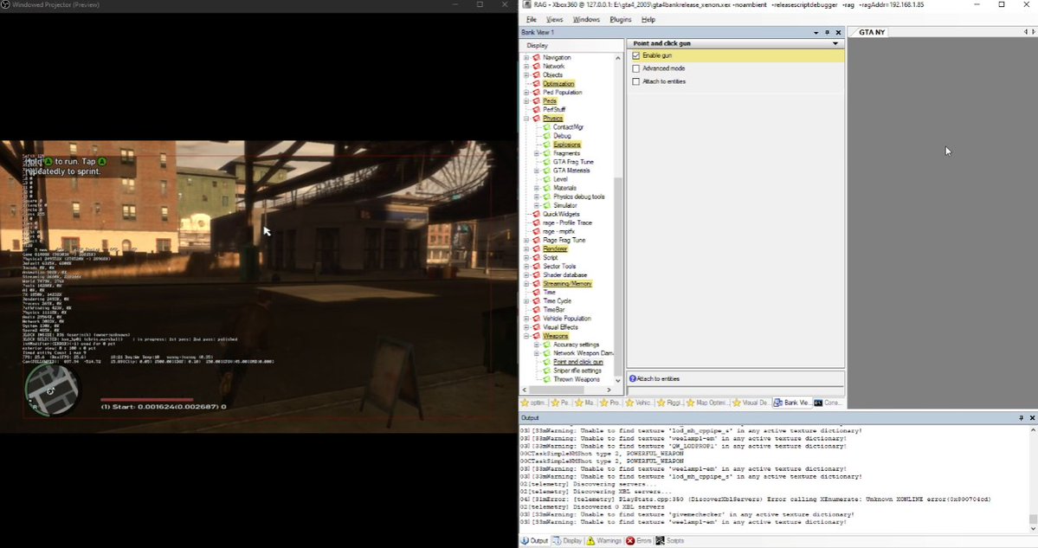The width and height of the screenshot is (1038, 548).
Task: Click the red bank icon beside Network
Action: pyautogui.click(x=536, y=66)
